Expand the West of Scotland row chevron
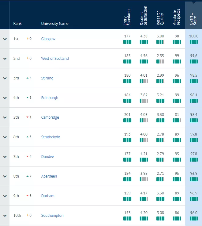This screenshot has width=202, height=226. pos(5,59)
